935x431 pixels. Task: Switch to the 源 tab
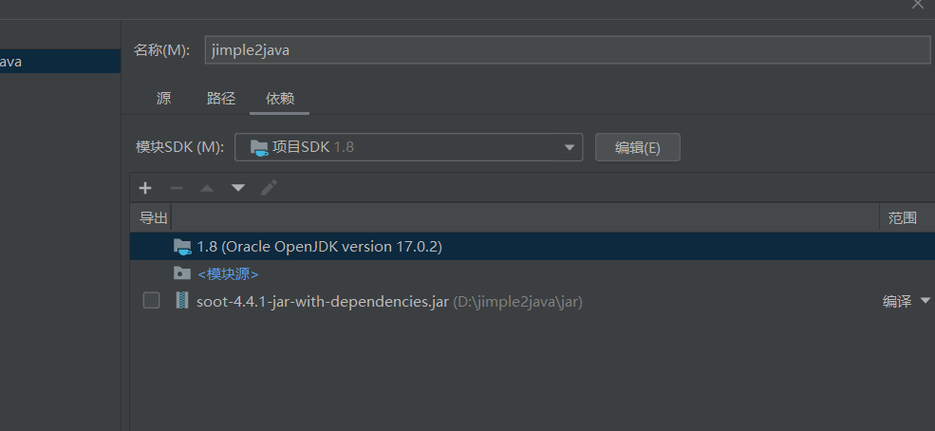tap(164, 99)
